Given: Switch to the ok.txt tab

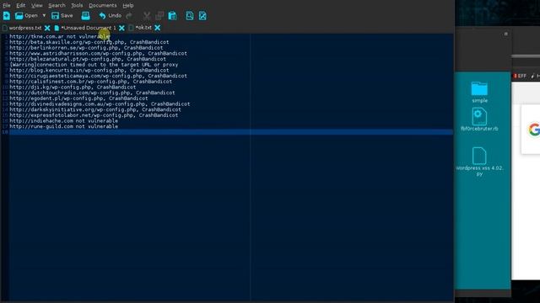Looking at the screenshot, I should tap(143, 28).
